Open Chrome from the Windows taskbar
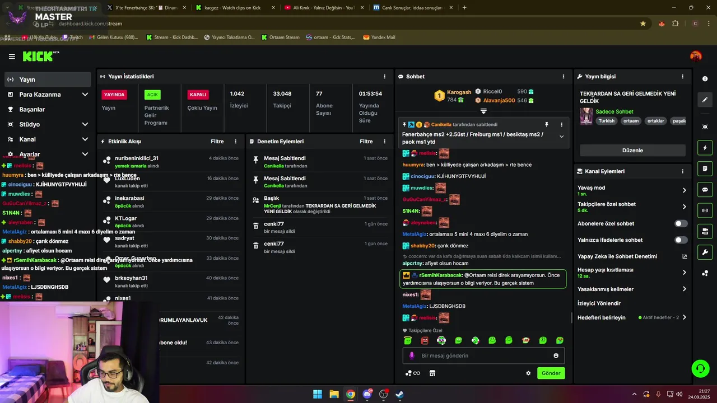 click(x=350, y=394)
